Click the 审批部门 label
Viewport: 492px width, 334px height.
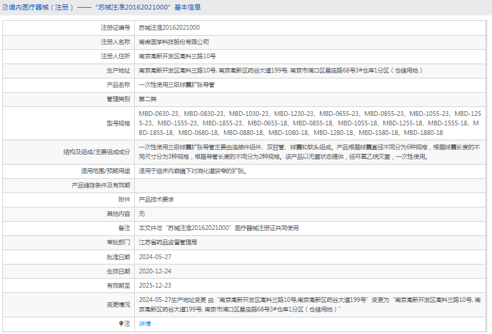coord(118,242)
